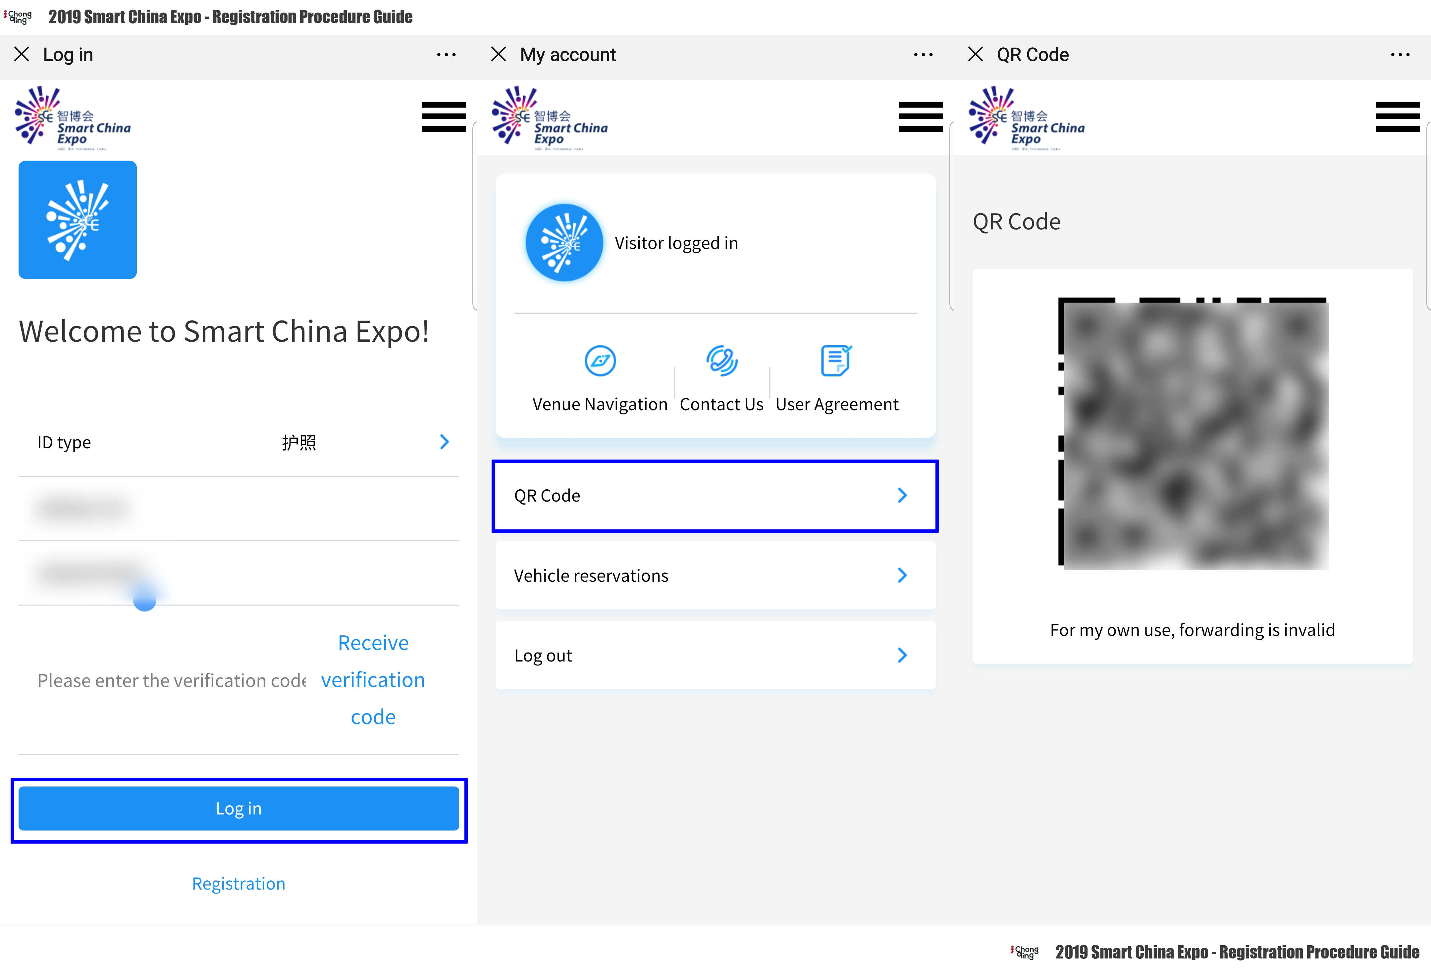Click the Visitor logged in text
Viewport: 1431px width, 980px height.
(x=676, y=243)
